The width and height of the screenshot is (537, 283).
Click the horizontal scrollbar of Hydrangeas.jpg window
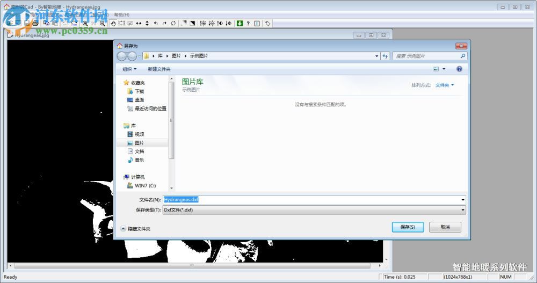pos(192,265)
